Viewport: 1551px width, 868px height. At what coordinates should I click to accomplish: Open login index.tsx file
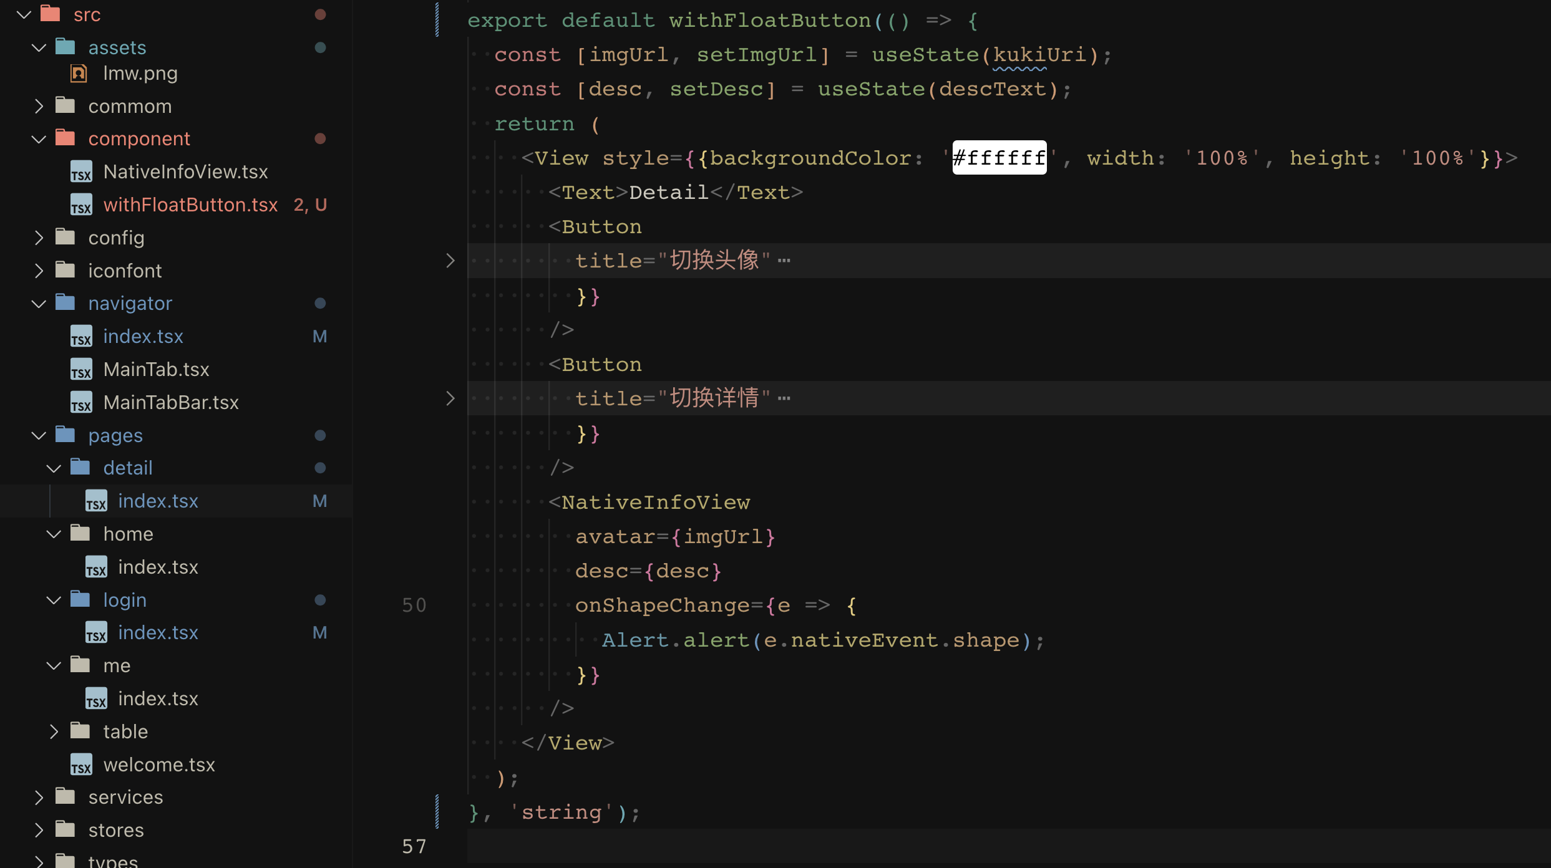(x=158, y=632)
